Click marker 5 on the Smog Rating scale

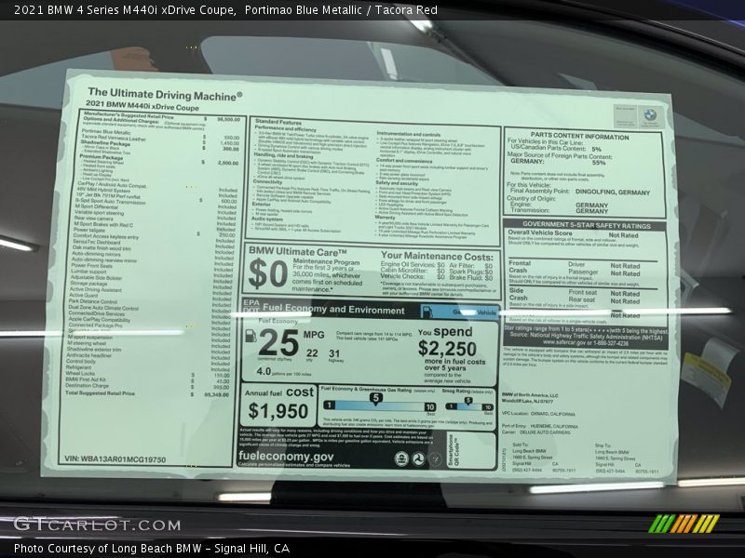pos(468,401)
